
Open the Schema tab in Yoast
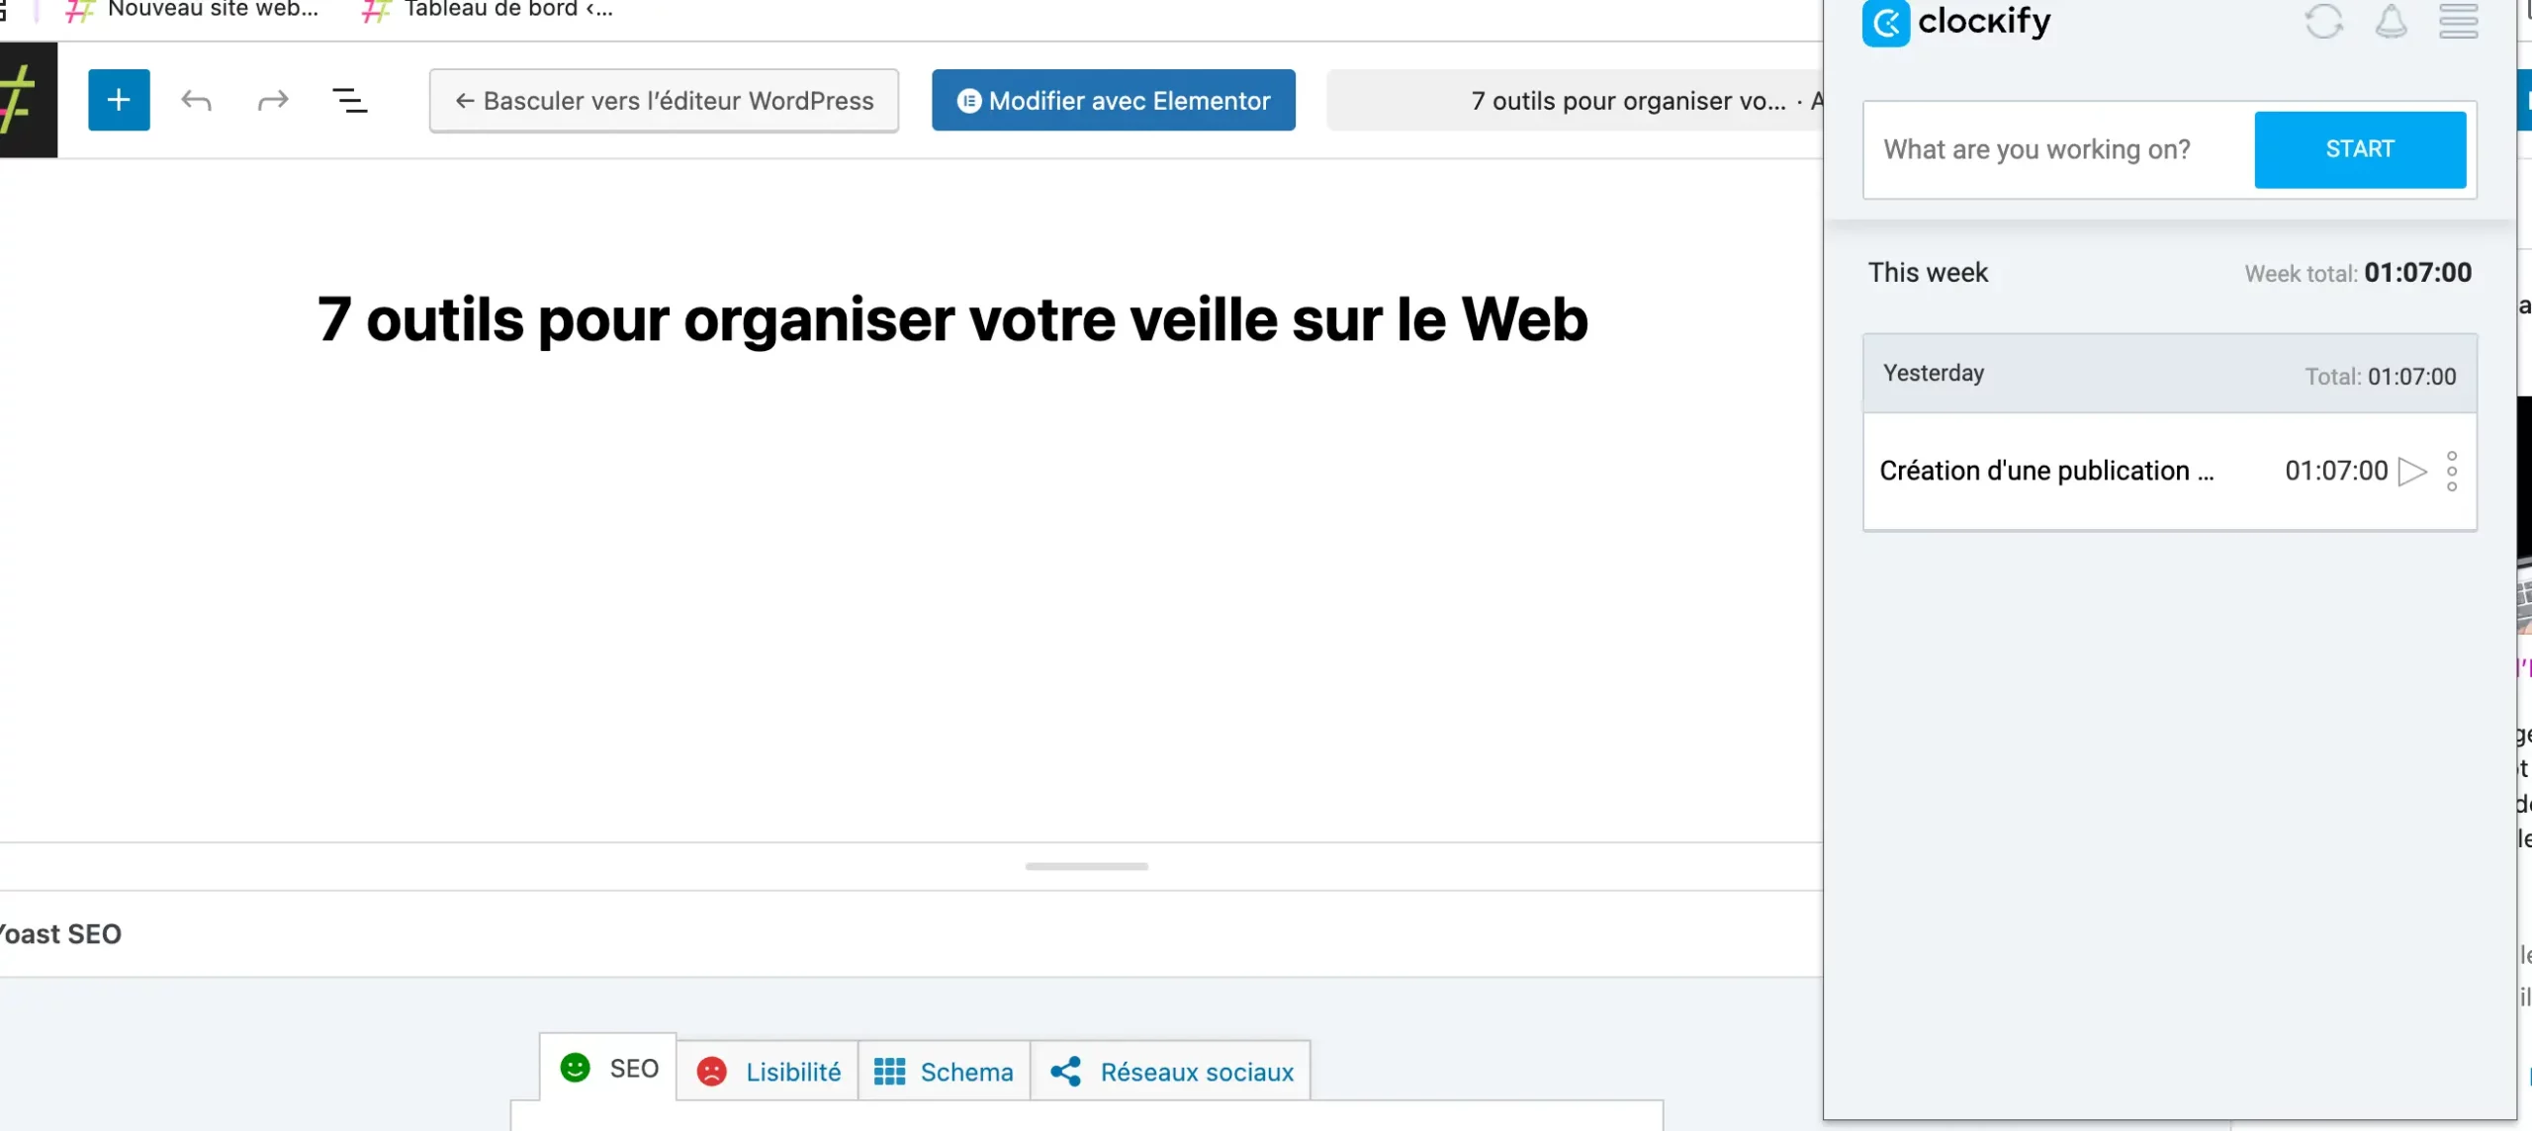(944, 1072)
